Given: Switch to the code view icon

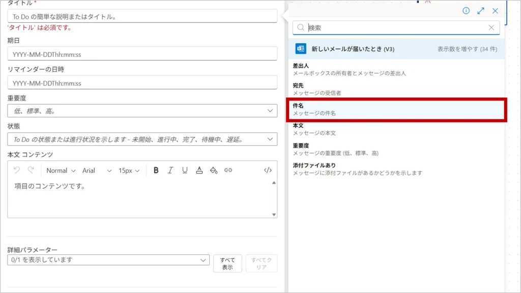Looking at the screenshot, I should point(268,171).
